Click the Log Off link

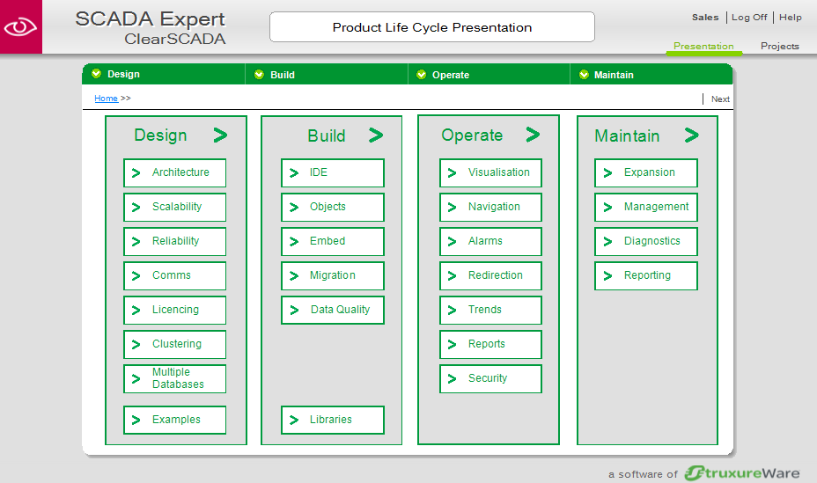point(748,18)
